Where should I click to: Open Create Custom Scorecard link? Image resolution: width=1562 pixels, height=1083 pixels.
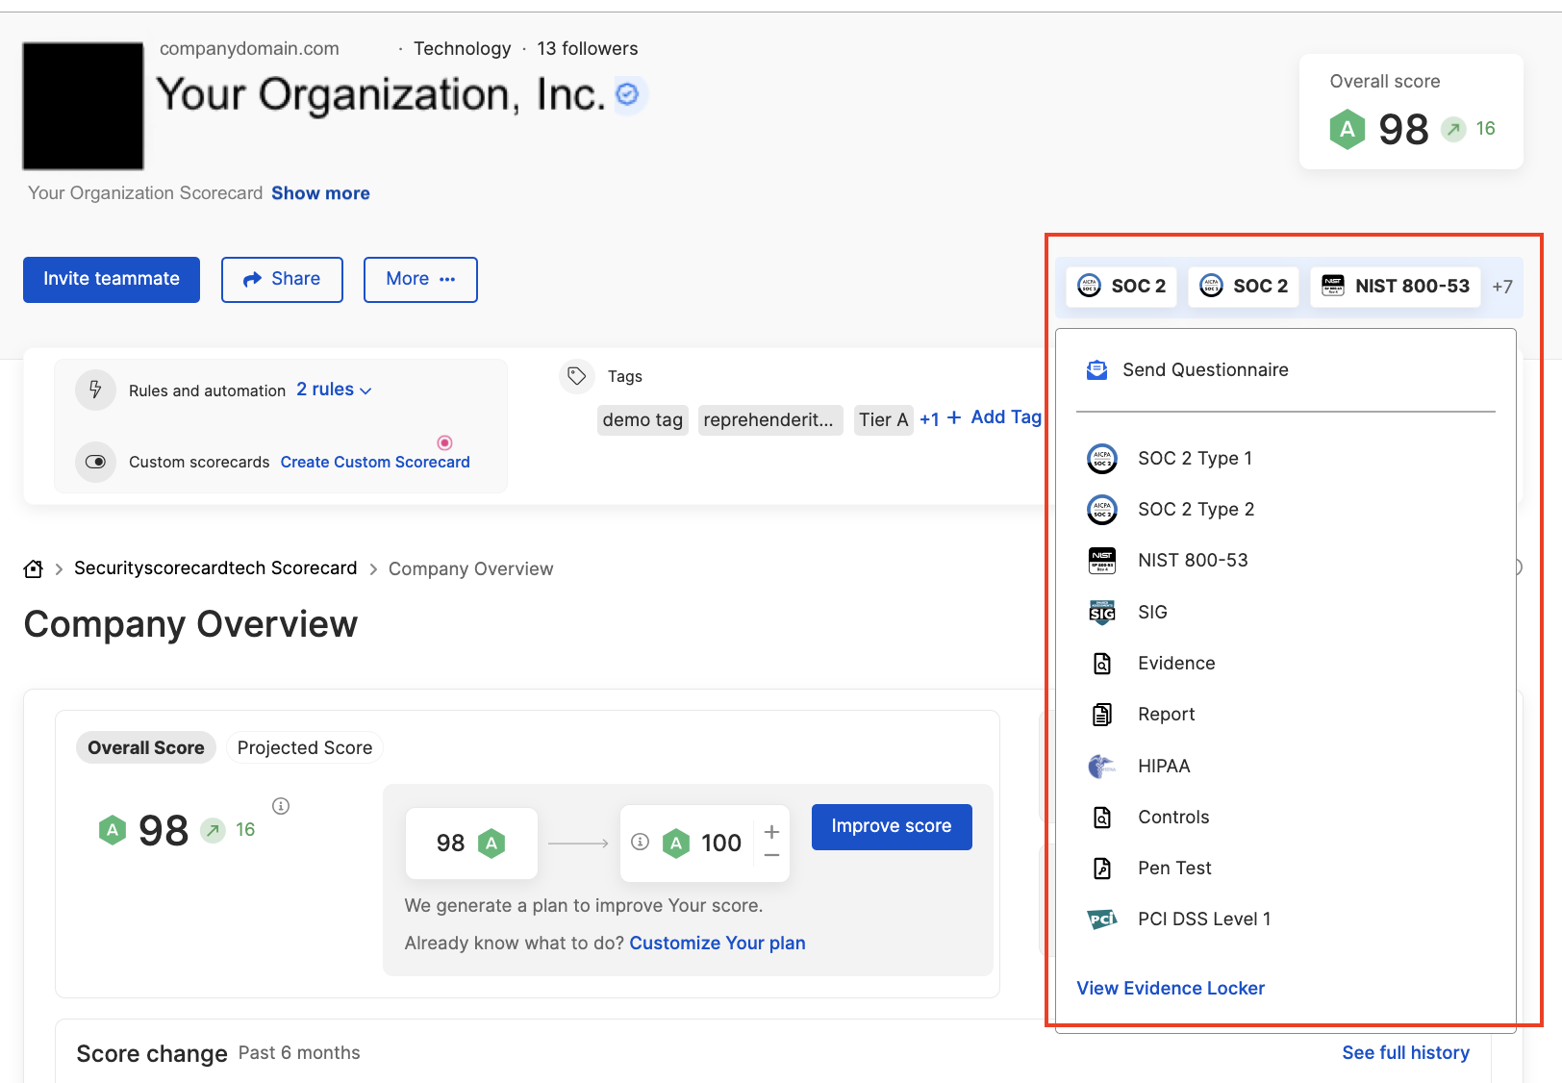(375, 462)
